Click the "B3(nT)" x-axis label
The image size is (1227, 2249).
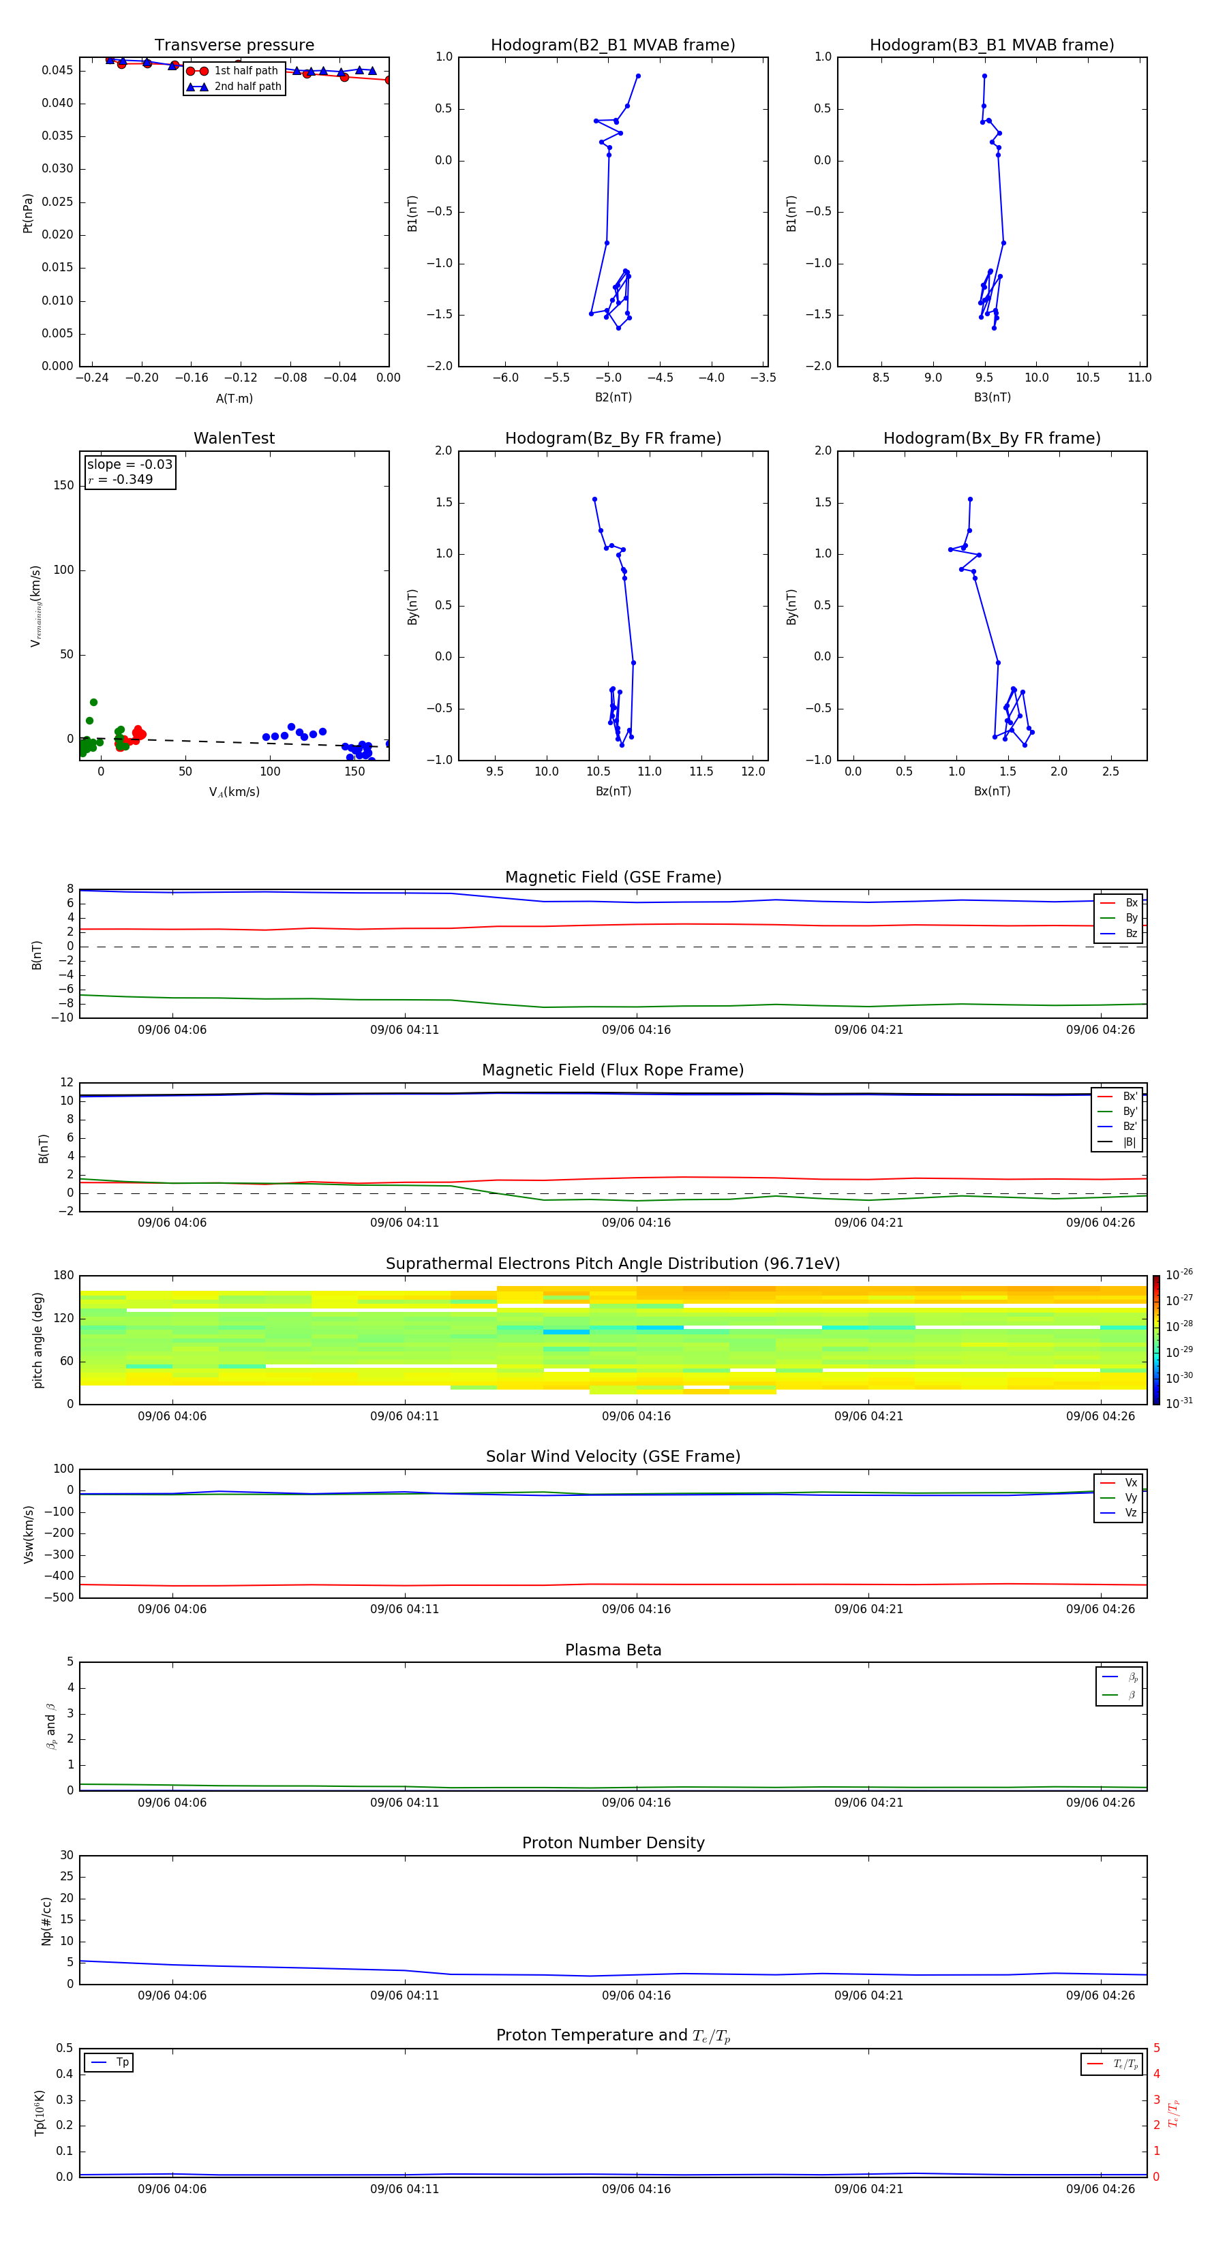click(992, 397)
